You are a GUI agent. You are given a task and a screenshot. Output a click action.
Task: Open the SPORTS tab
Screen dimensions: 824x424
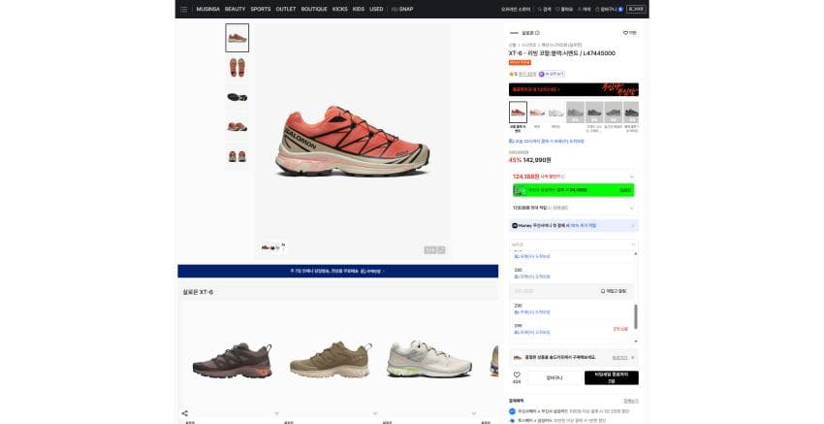click(261, 9)
